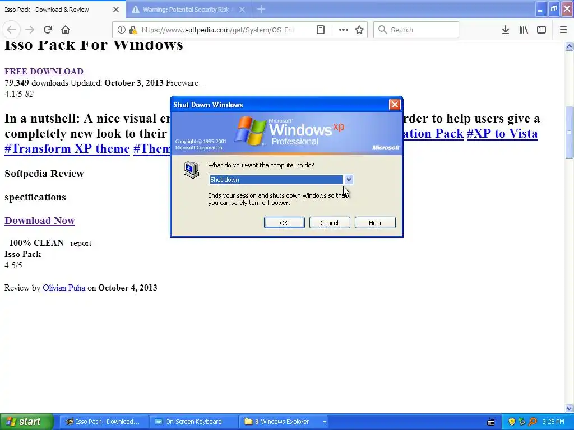Click the padlock warning icon in address bar
The width and height of the screenshot is (574, 430).
point(133,30)
